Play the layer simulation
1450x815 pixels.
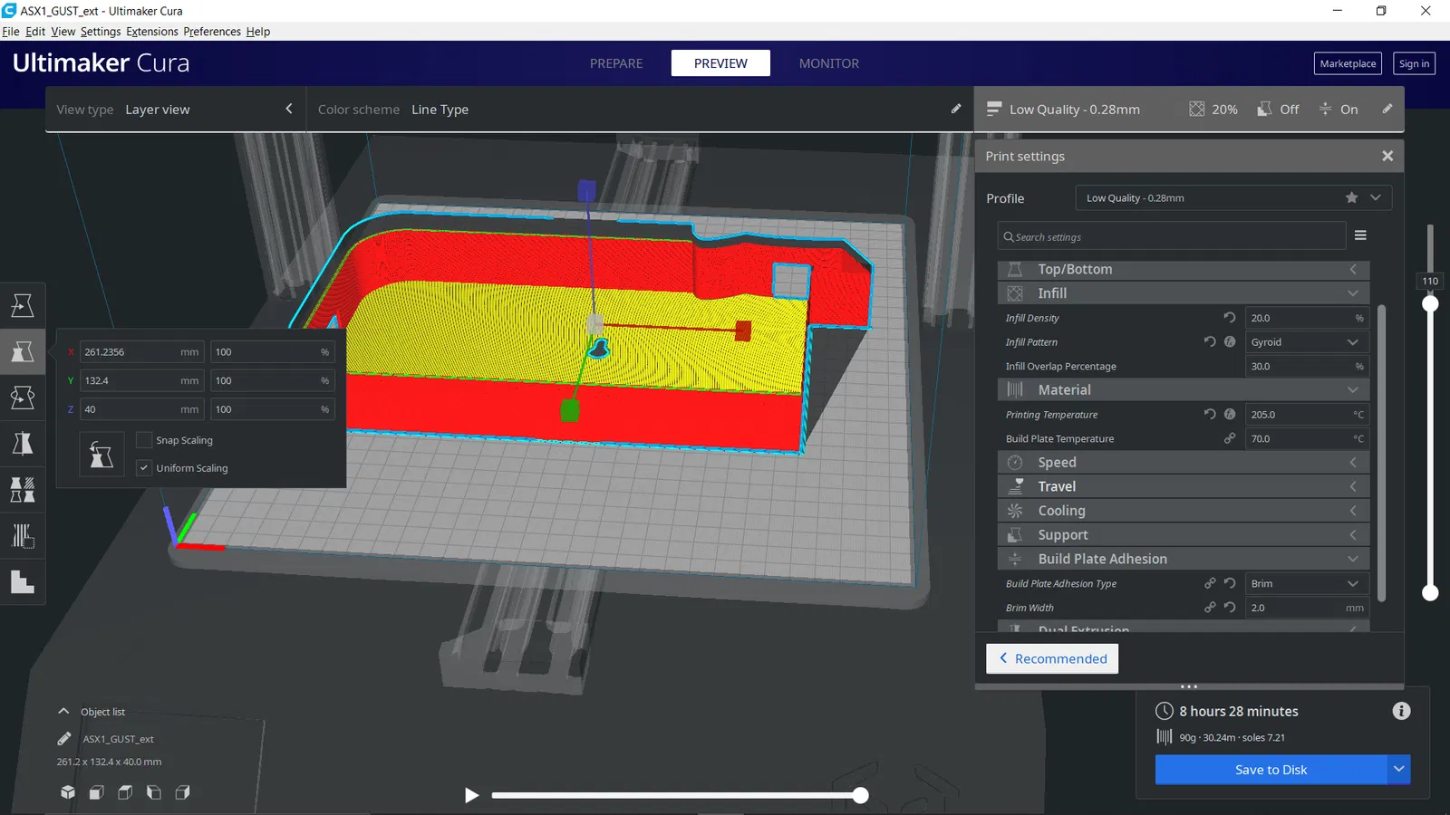click(x=471, y=795)
